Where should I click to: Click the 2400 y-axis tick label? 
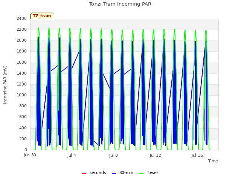coord(22,18)
